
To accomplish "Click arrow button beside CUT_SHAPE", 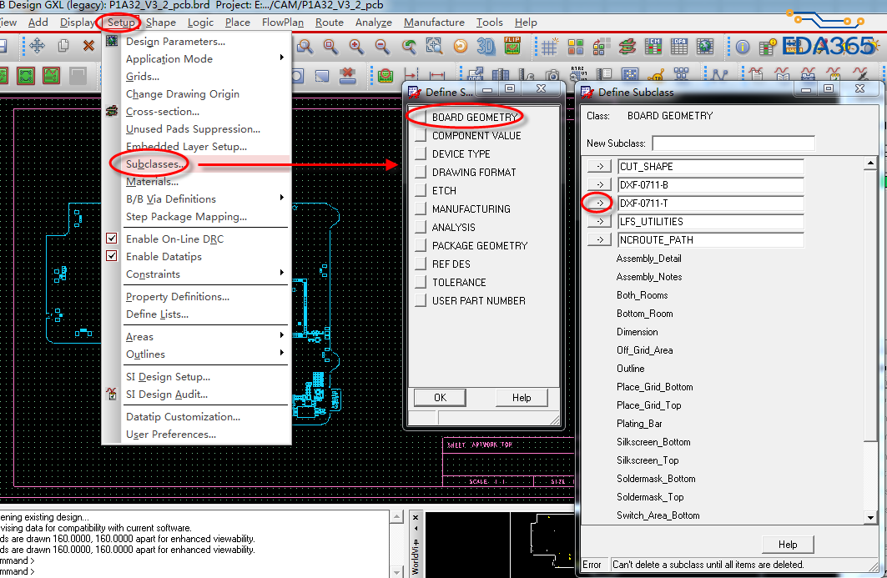I will click(x=600, y=166).
